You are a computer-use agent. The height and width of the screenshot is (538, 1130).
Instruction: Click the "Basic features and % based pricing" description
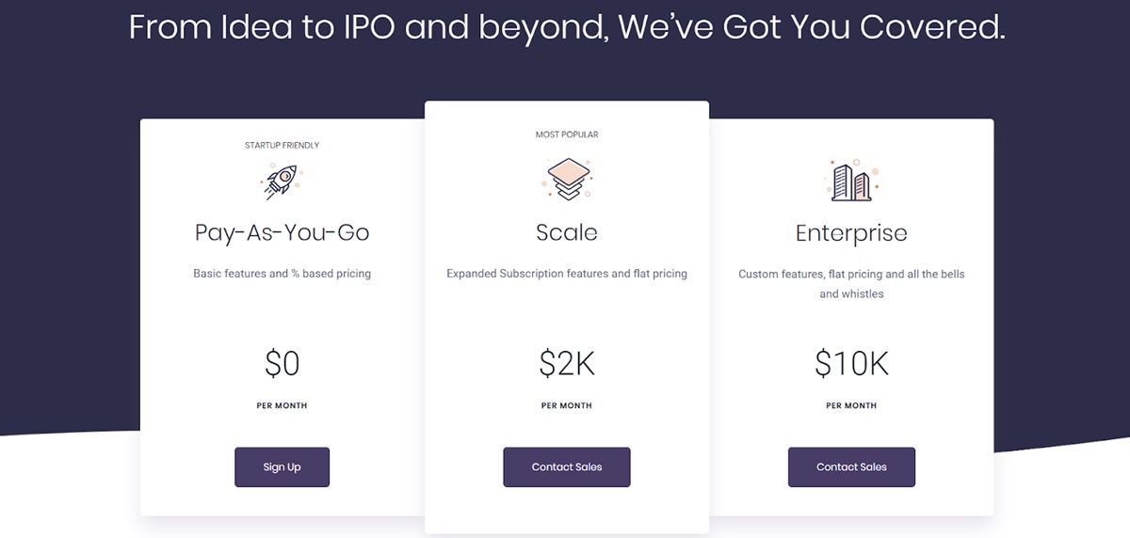click(x=282, y=274)
